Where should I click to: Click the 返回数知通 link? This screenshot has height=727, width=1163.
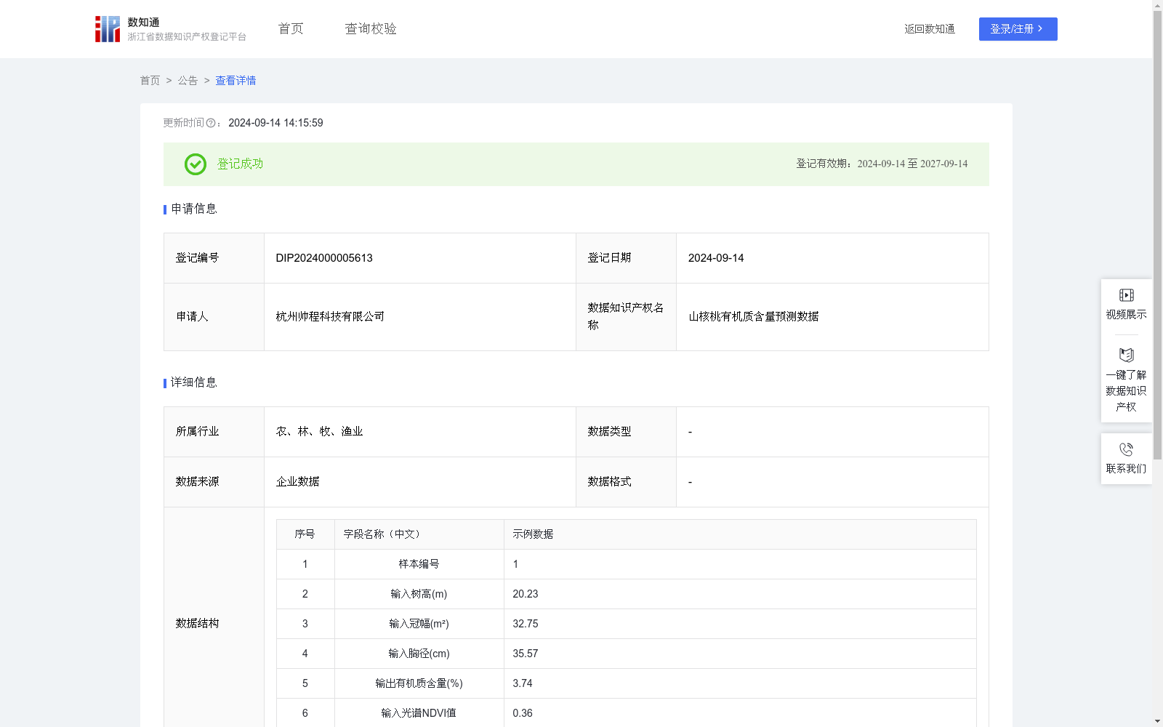(x=930, y=29)
